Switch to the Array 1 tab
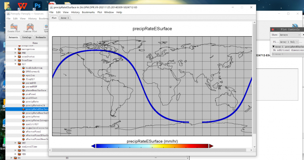Viewport: 304px width, 160px height. (65, 18)
